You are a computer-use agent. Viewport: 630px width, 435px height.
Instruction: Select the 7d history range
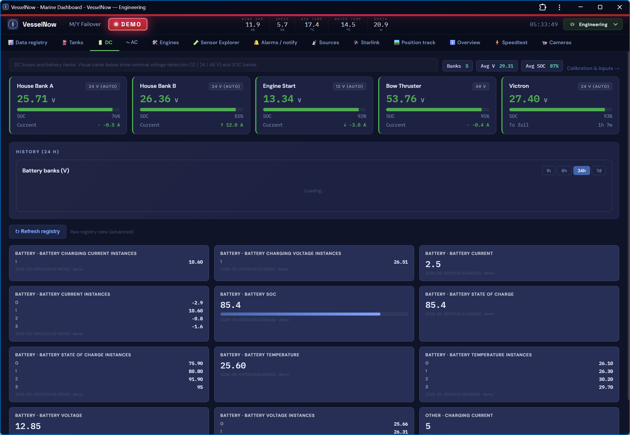coord(599,170)
